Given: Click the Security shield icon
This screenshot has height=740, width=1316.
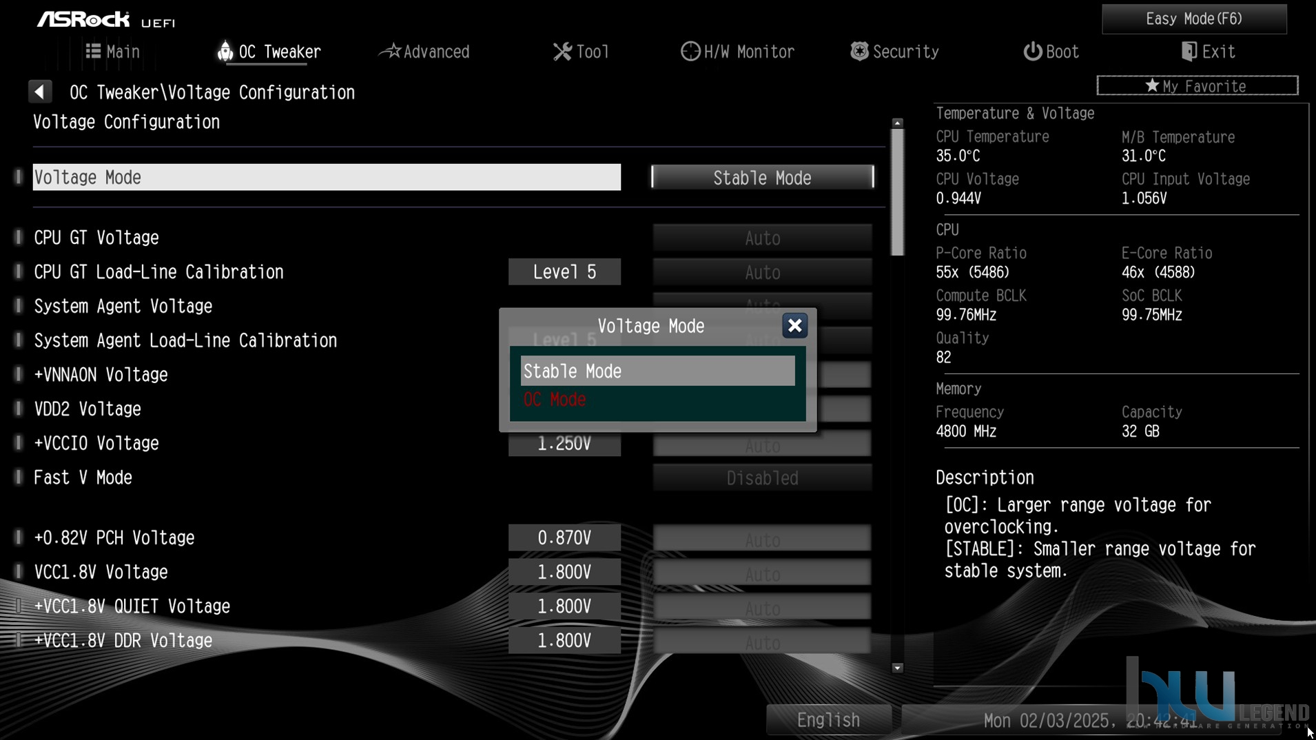Looking at the screenshot, I should coord(859,51).
